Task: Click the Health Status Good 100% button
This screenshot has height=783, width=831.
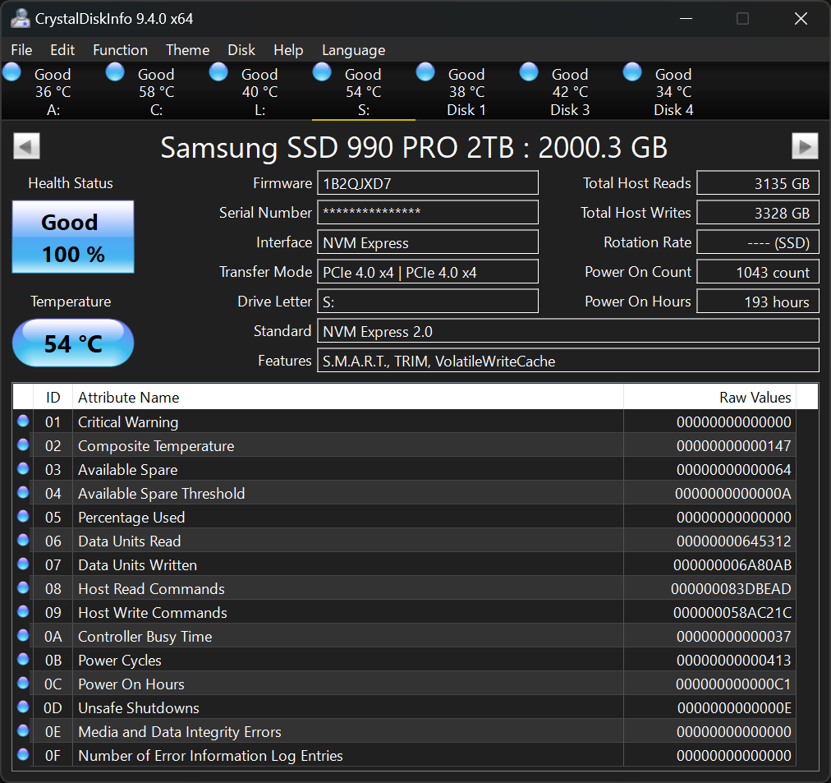Action: pyautogui.click(x=72, y=237)
